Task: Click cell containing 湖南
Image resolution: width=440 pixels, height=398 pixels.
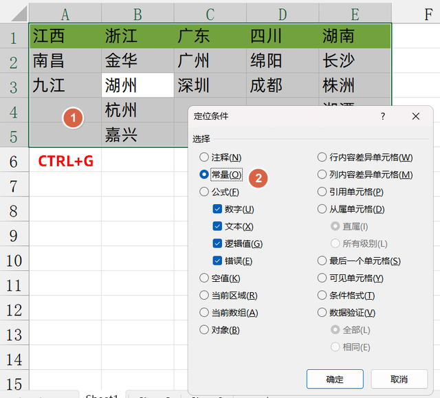Action: (355, 36)
